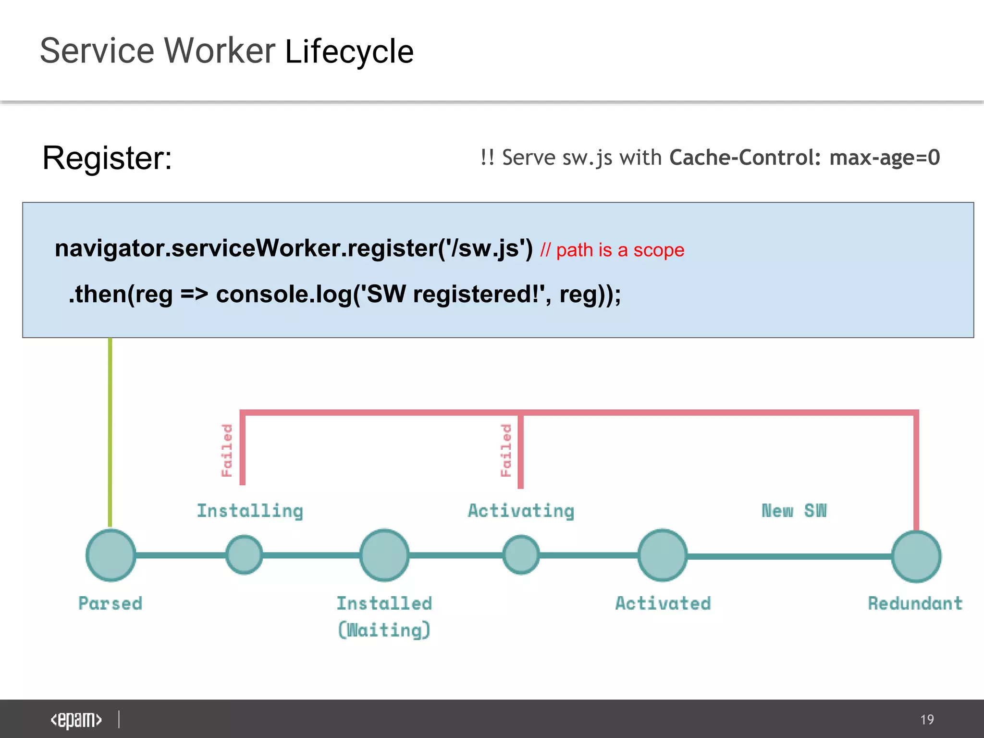Click the navigator.serviceWorker.register code line
Screen dimensions: 984x738
[294, 248]
